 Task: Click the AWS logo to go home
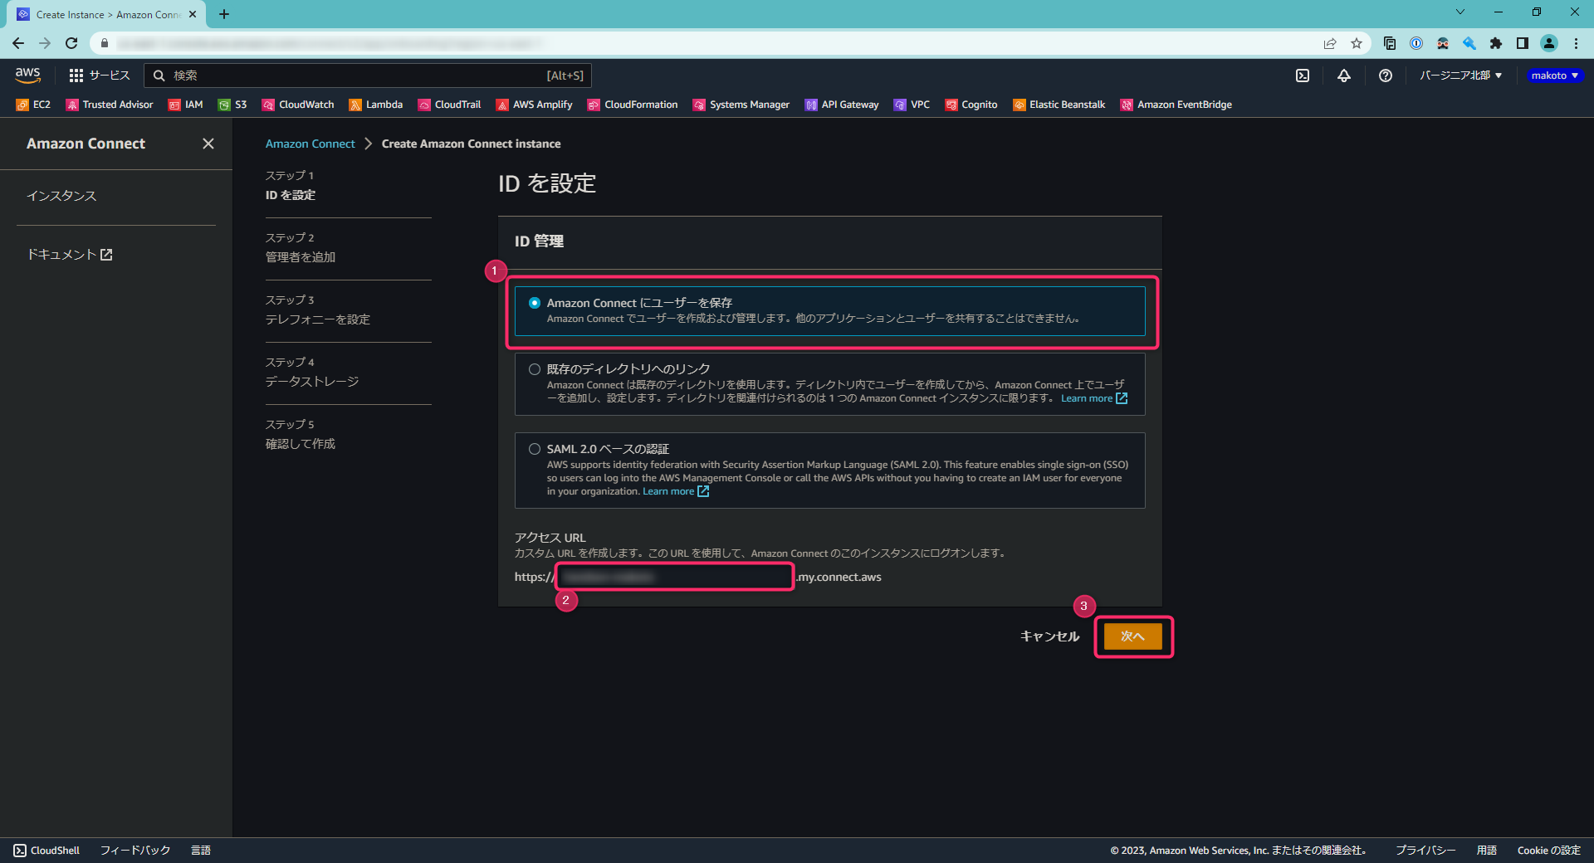click(x=27, y=76)
